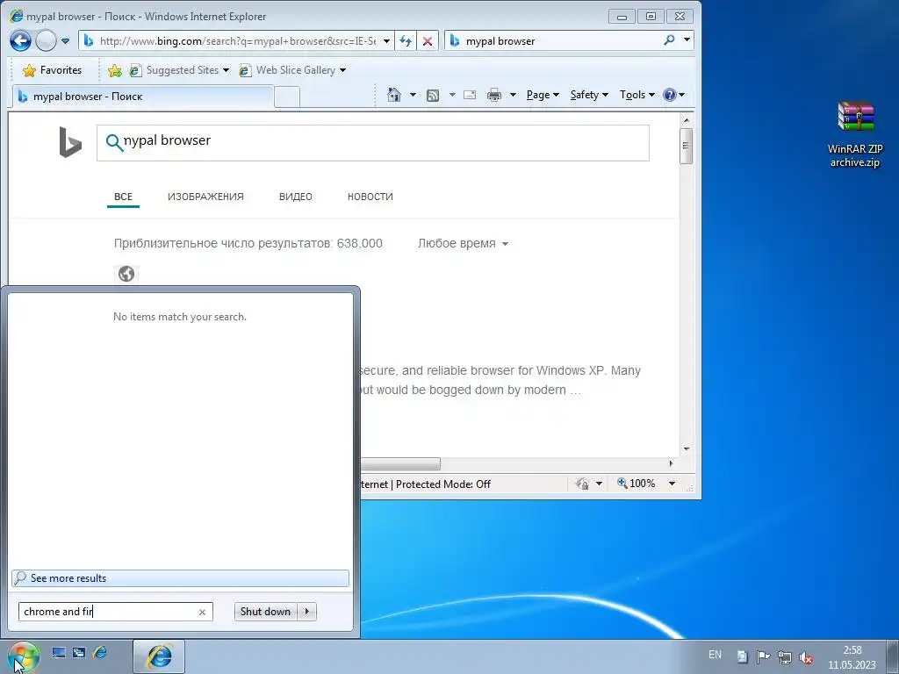Click the Action Center flag tray icon
Screen dimensions: 899x674
point(763,656)
